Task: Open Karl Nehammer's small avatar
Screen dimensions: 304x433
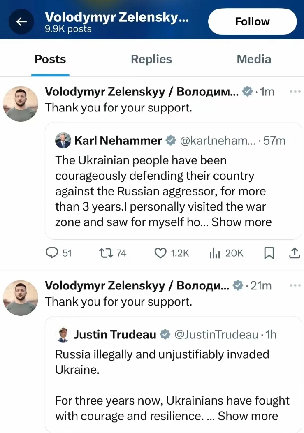Action: [x=63, y=140]
